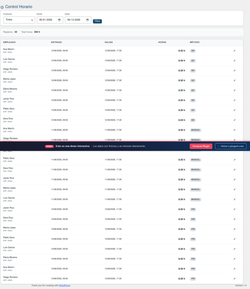This screenshot has width=250, height=289.
Task: Edit Sara Díaz's 12/06/2026 entry
Action: point(234,120)
